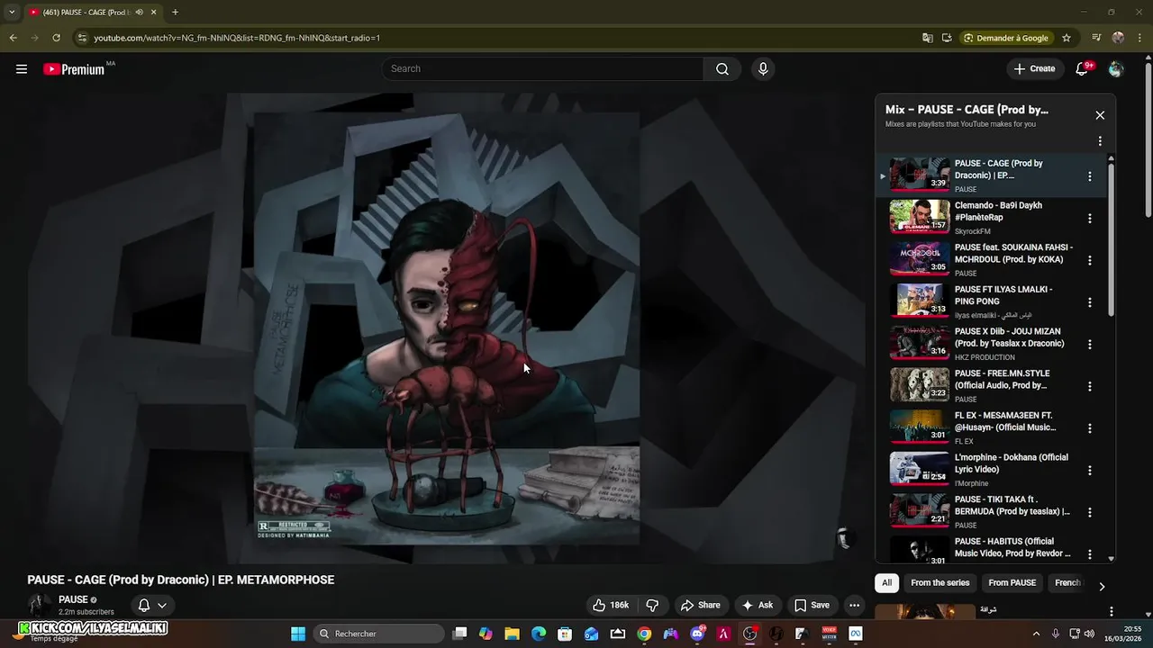
Task: Click the search magnifier button
Action: [x=722, y=69]
